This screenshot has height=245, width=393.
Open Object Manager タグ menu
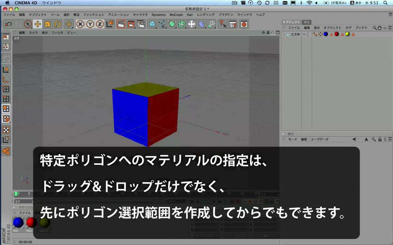coord(349,28)
